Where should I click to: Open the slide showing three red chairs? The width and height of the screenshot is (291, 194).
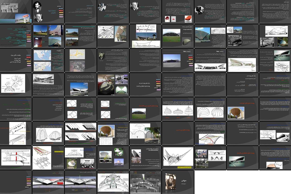178,12
